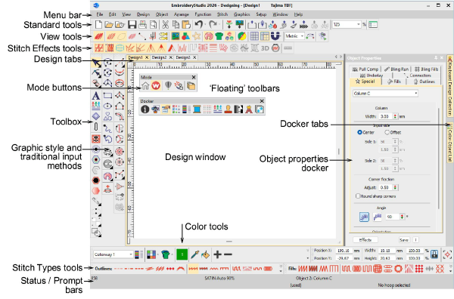
Task: Click the home icon in Mode toolbar
Action: [x=145, y=86]
